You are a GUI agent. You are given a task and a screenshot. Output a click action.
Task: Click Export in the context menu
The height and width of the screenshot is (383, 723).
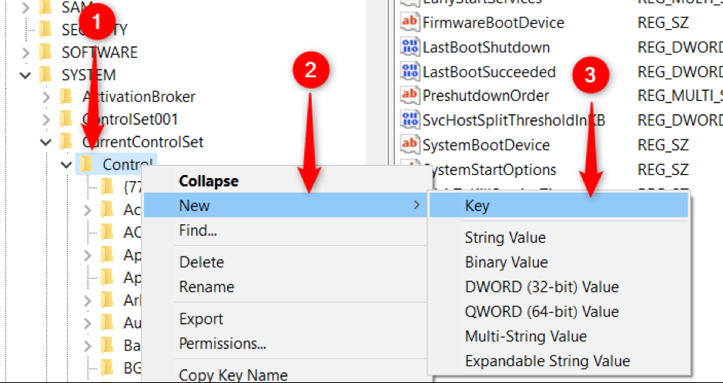click(x=201, y=319)
